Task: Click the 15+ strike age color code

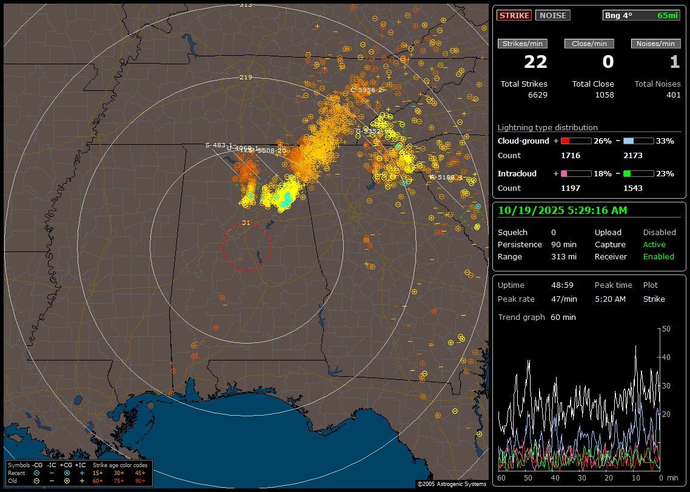Action: (x=98, y=473)
